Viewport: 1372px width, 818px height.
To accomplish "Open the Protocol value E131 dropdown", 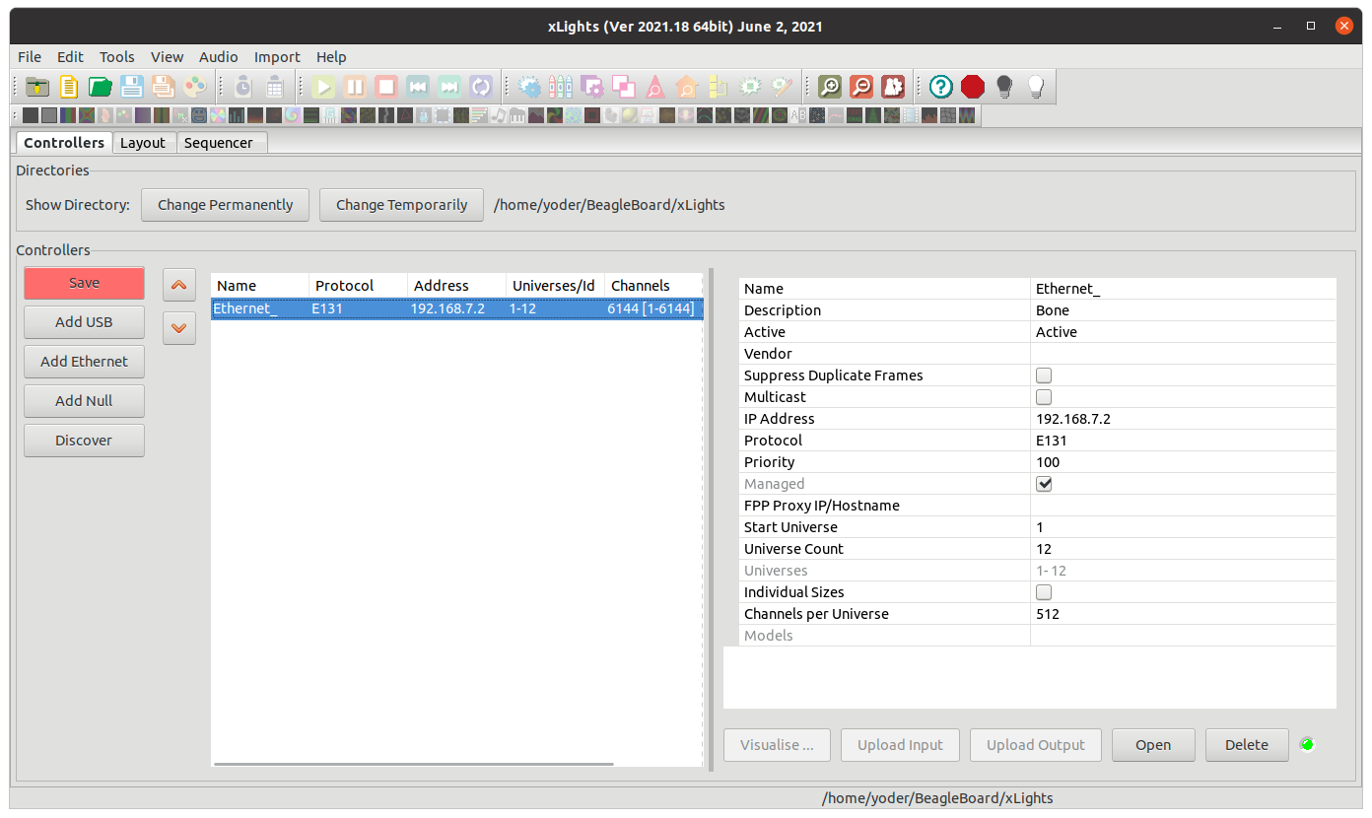I will 1182,441.
